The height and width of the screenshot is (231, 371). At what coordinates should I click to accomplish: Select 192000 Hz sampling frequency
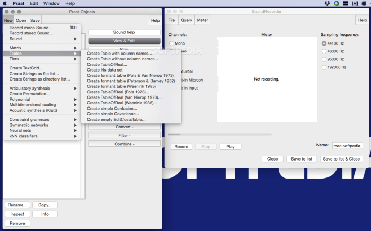(324, 67)
